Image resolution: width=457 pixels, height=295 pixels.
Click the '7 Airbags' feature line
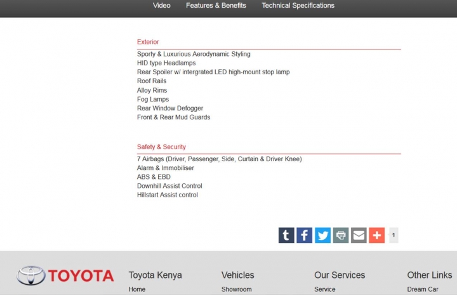click(x=220, y=159)
